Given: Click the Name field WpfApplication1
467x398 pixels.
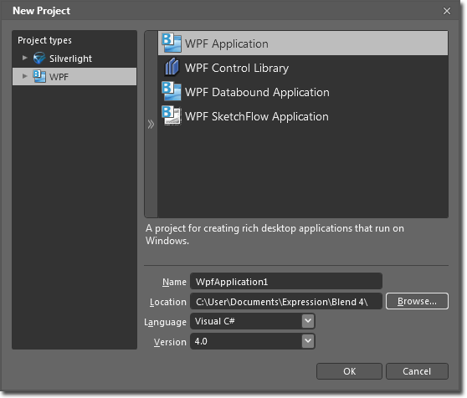Looking at the screenshot, I should [x=286, y=282].
